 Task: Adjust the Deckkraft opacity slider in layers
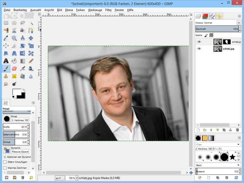point(217,29)
